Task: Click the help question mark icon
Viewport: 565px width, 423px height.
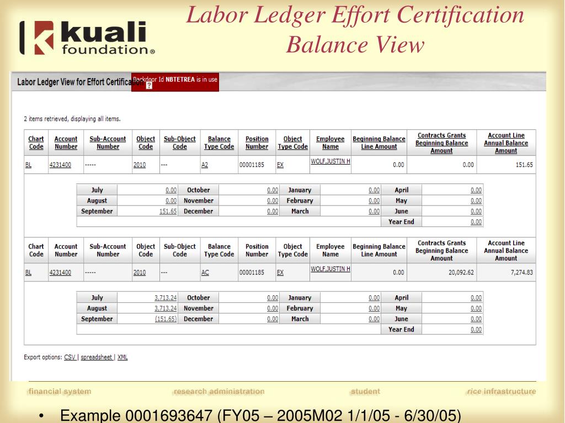Action: 149,85
